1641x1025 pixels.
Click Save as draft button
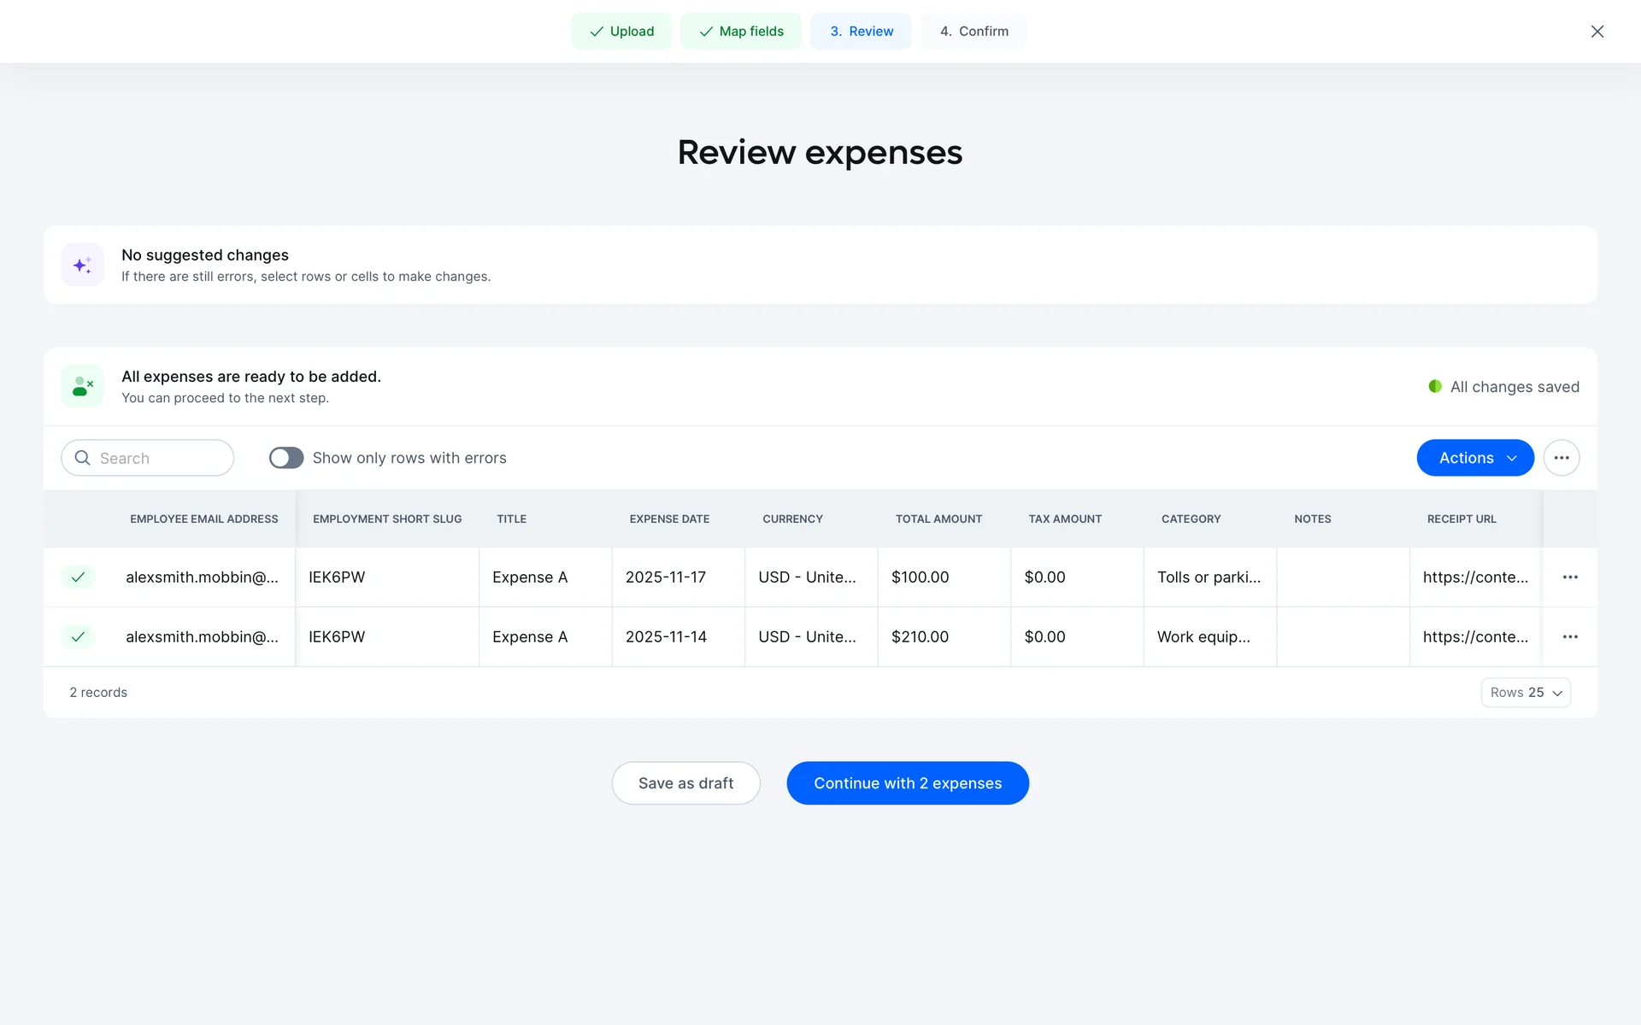click(685, 783)
